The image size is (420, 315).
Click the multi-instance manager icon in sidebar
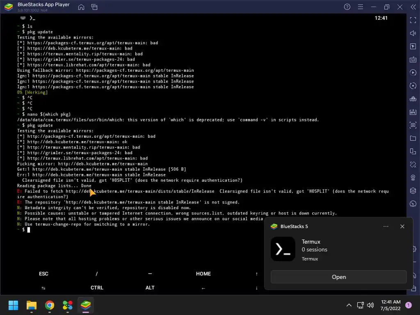(x=413, y=151)
